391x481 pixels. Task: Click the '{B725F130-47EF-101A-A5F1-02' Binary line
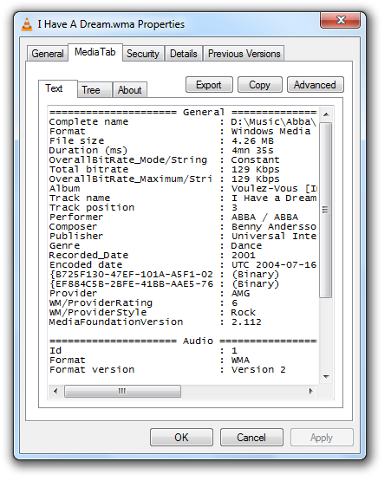(x=165, y=274)
